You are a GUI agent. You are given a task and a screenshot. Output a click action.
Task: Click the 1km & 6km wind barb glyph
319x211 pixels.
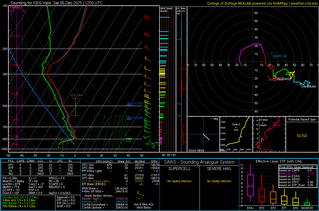click(x=140, y=195)
